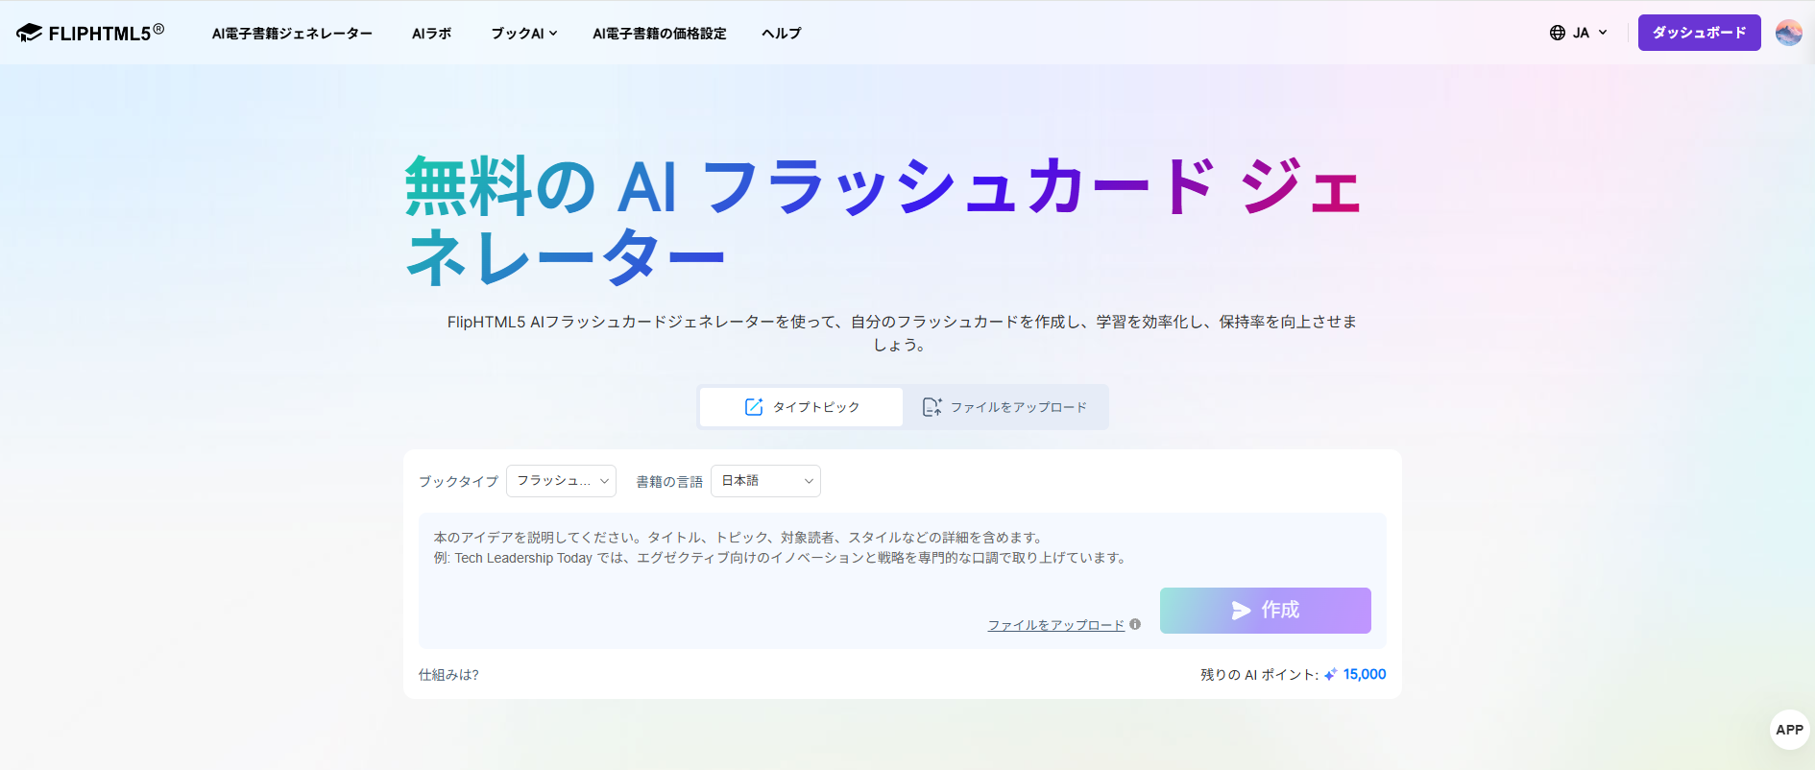Open the floating APP button
Viewport: 1815px width, 770px height.
1789,730
